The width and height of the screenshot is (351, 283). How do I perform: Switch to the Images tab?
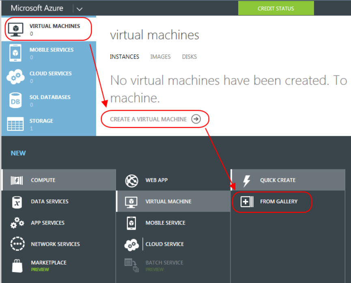(160, 57)
